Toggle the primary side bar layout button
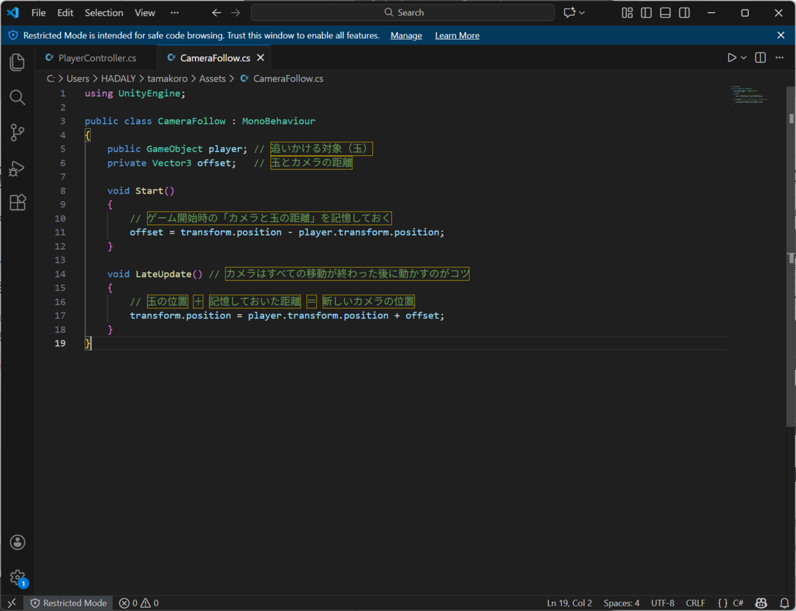 (x=646, y=13)
